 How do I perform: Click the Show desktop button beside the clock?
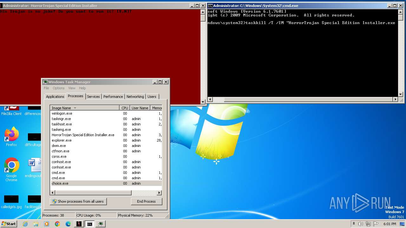(x=402, y=224)
